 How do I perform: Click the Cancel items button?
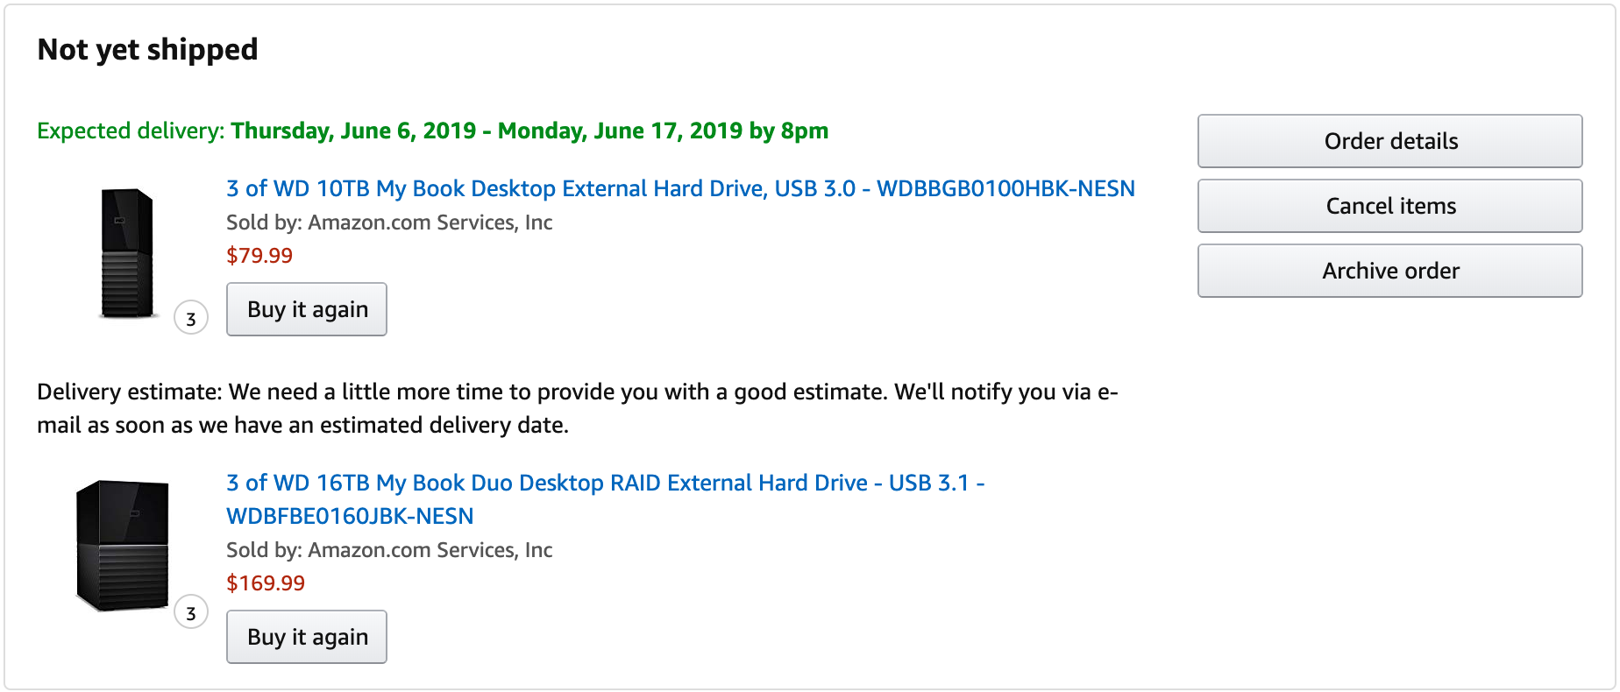1389,206
